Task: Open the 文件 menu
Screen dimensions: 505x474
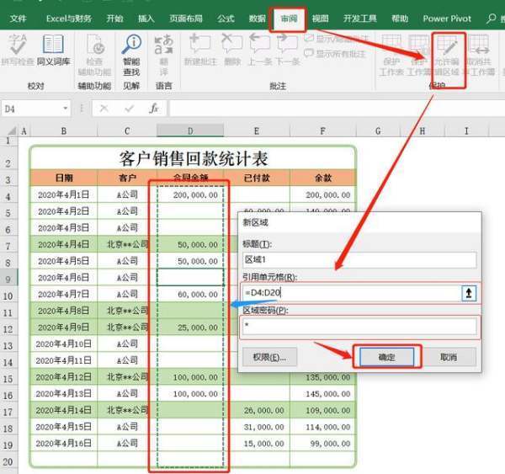Action: (x=18, y=18)
